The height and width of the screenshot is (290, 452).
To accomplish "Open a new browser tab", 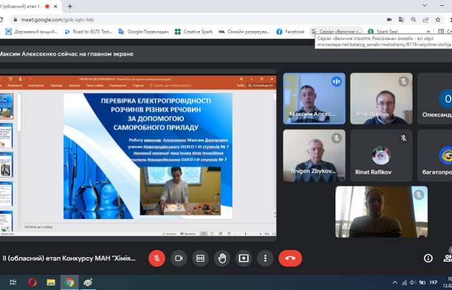I will [70, 6].
